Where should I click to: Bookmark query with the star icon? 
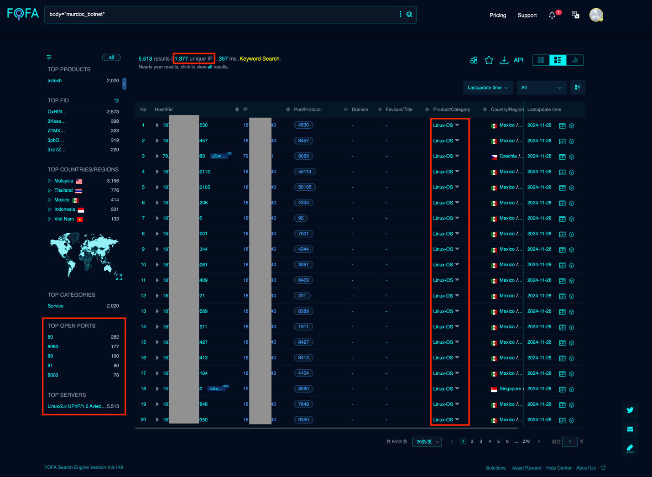click(x=489, y=60)
